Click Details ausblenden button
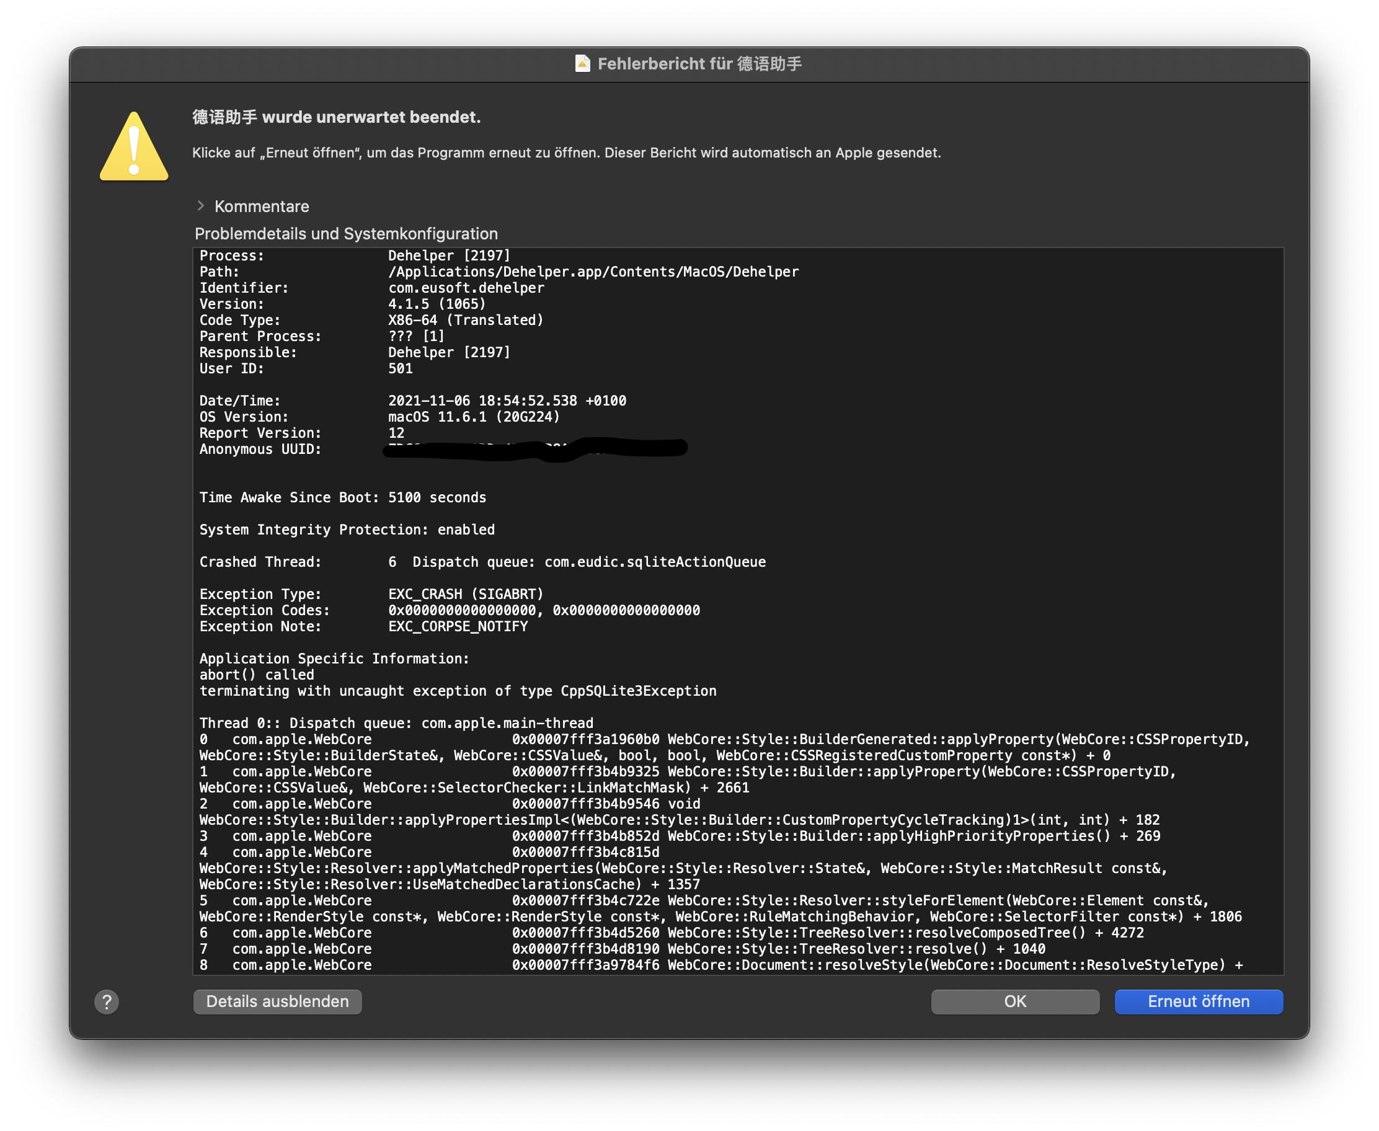The width and height of the screenshot is (1379, 1131). [x=278, y=1001]
